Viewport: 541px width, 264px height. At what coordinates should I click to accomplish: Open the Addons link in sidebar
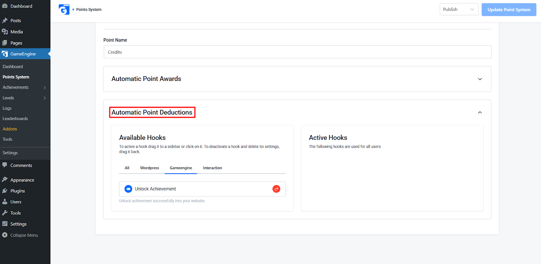coord(10,129)
